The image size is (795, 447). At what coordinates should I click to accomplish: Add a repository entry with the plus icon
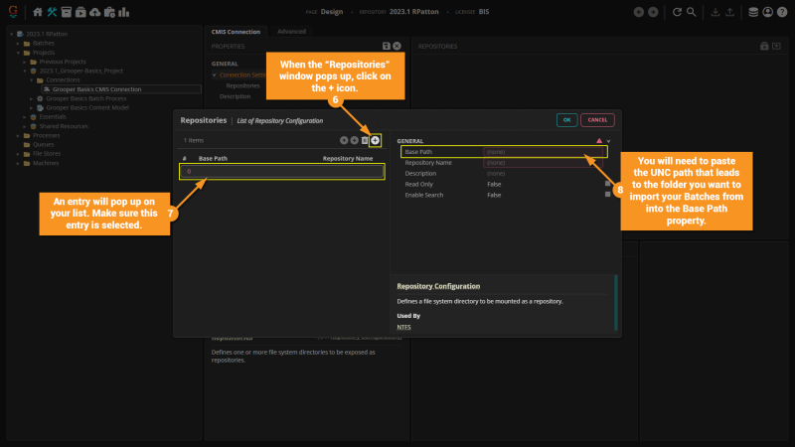coord(376,140)
